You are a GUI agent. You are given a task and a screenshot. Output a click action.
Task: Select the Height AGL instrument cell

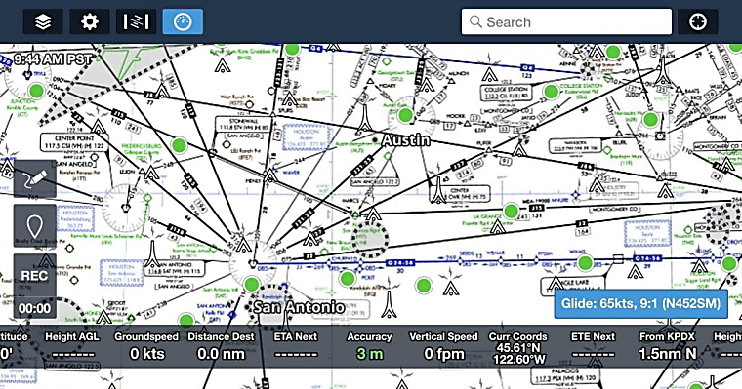click(x=72, y=345)
